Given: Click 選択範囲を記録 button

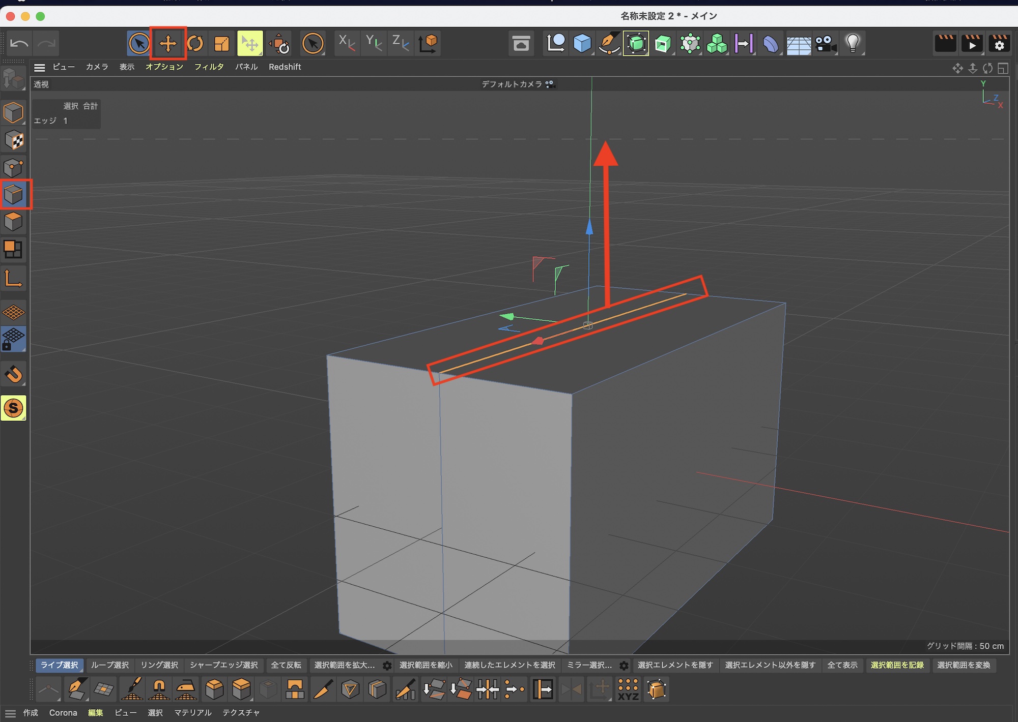Looking at the screenshot, I should click(x=897, y=665).
